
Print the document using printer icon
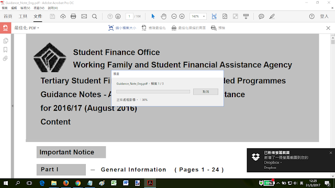pyautogui.click(x=73, y=16)
